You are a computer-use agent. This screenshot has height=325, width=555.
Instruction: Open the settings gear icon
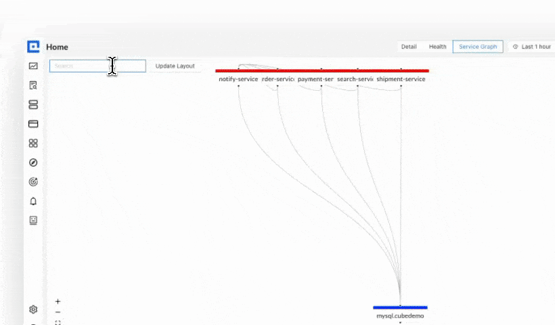pos(33,309)
